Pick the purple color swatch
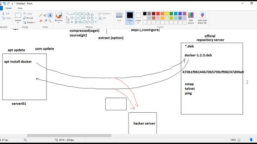 point(185,14)
